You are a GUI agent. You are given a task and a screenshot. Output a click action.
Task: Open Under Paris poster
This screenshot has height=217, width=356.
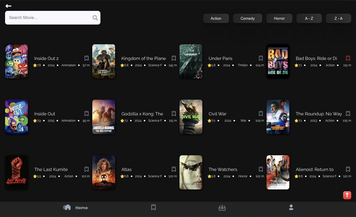click(191, 61)
